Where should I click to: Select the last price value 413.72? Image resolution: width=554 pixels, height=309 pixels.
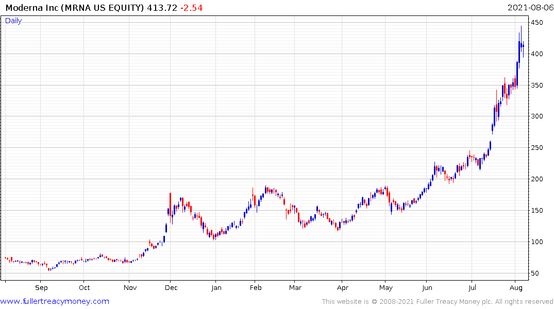pyautogui.click(x=162, y=8)
